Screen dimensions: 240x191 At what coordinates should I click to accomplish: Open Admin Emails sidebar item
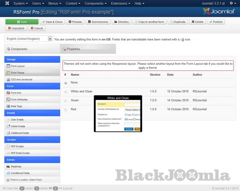18,126
